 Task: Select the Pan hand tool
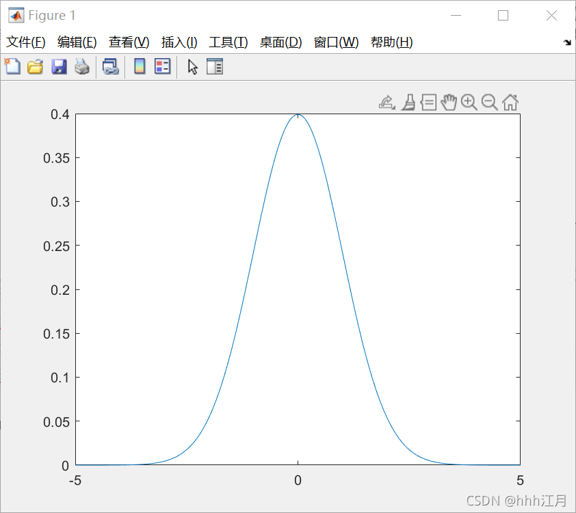point(449,103)
